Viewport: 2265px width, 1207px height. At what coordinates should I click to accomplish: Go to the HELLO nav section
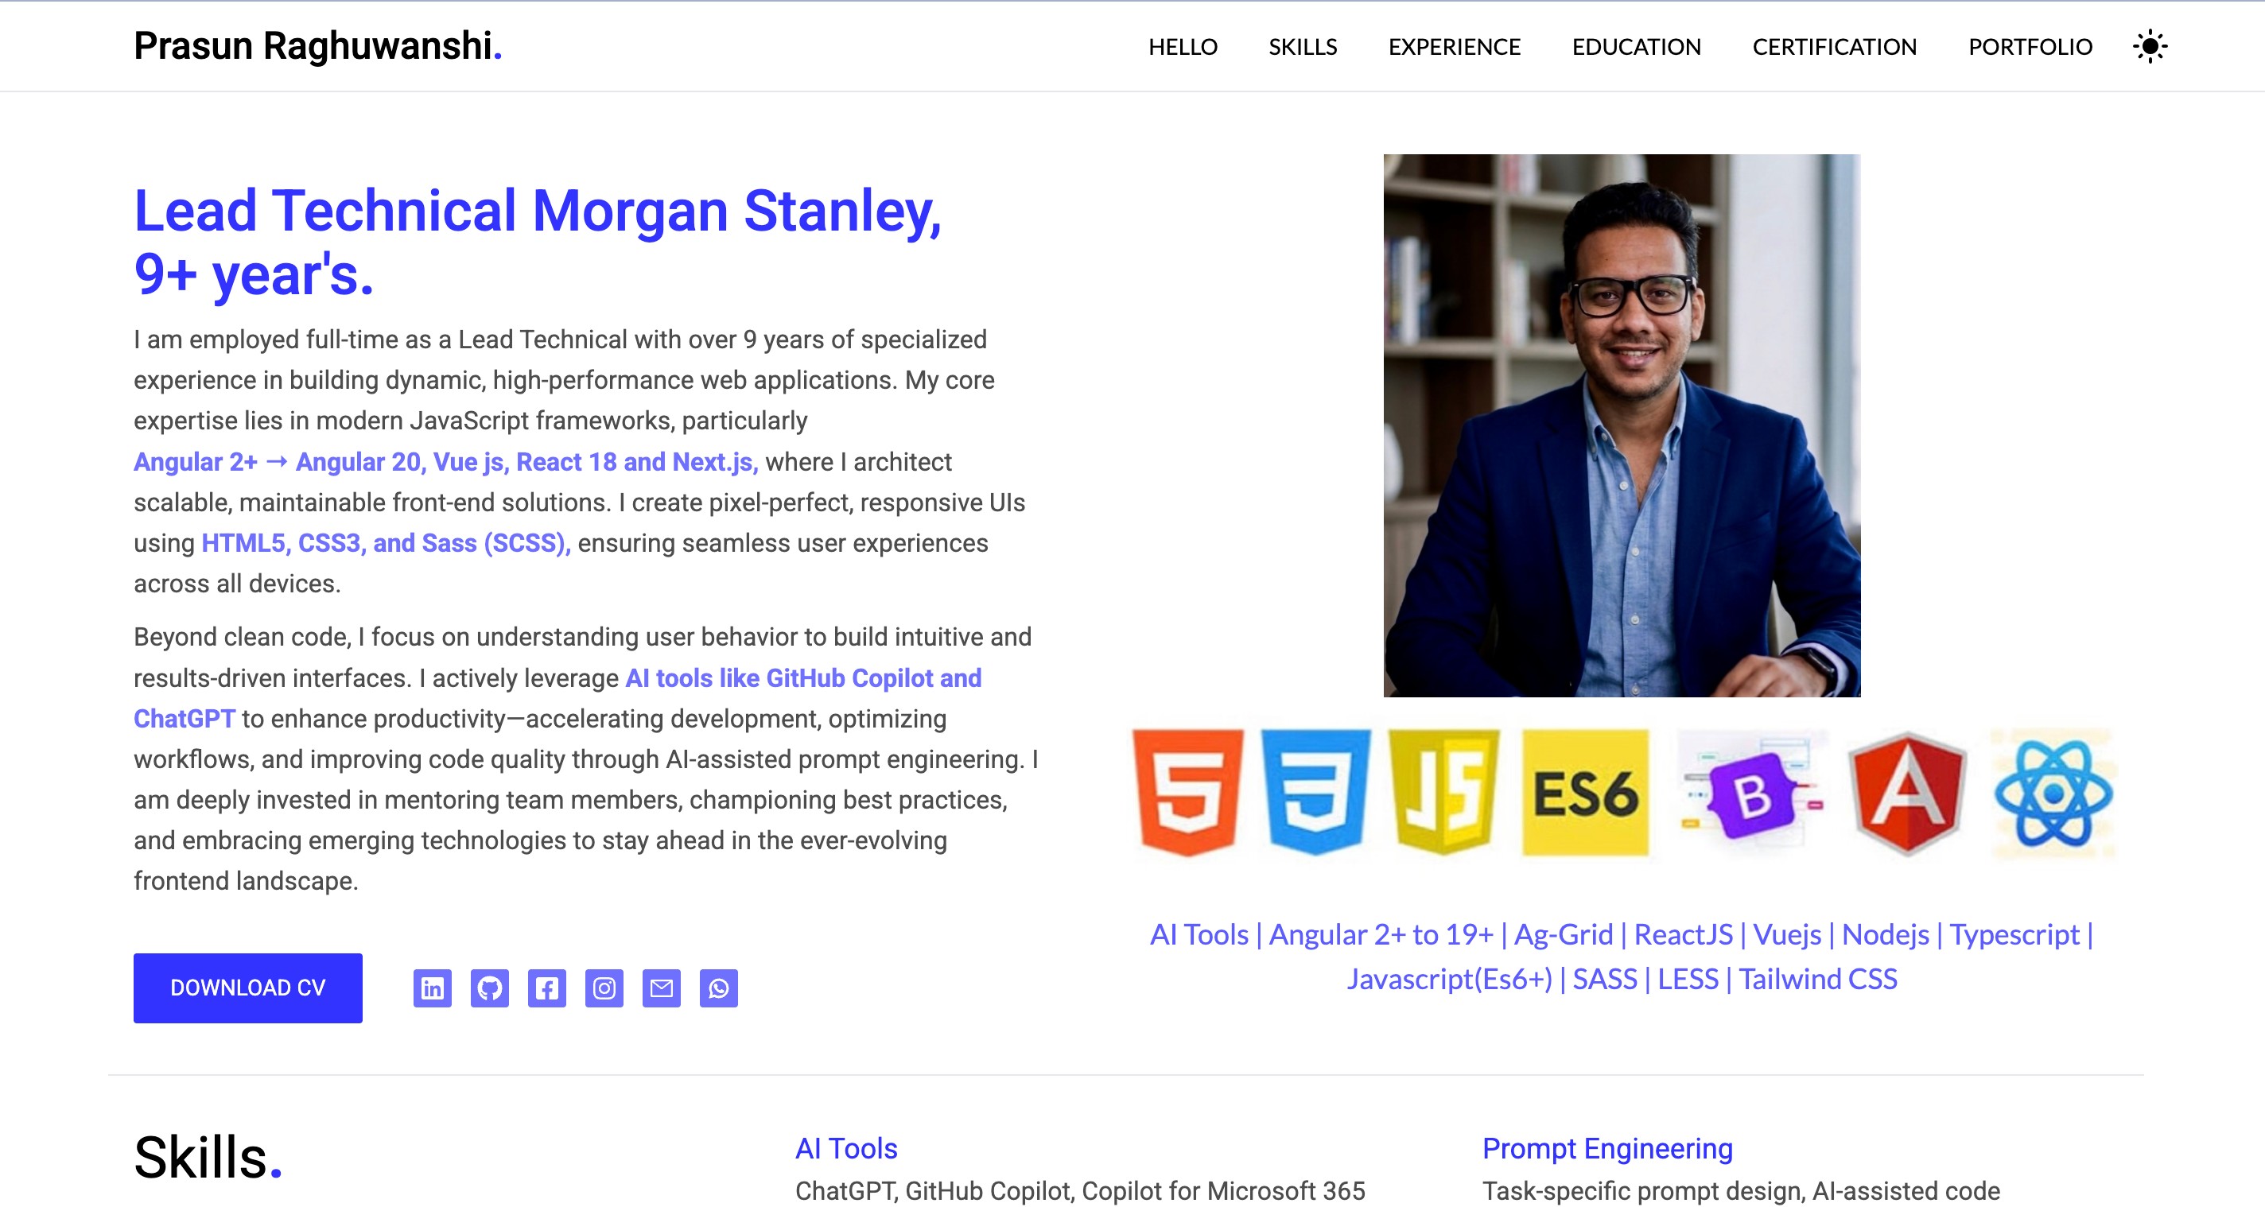click(x=1183, y=47)
